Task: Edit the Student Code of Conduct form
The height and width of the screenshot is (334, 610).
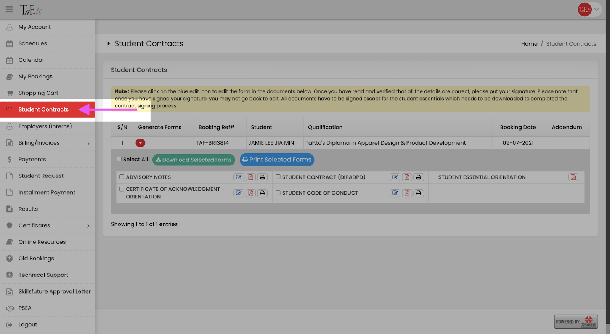Action: point(395,193)
